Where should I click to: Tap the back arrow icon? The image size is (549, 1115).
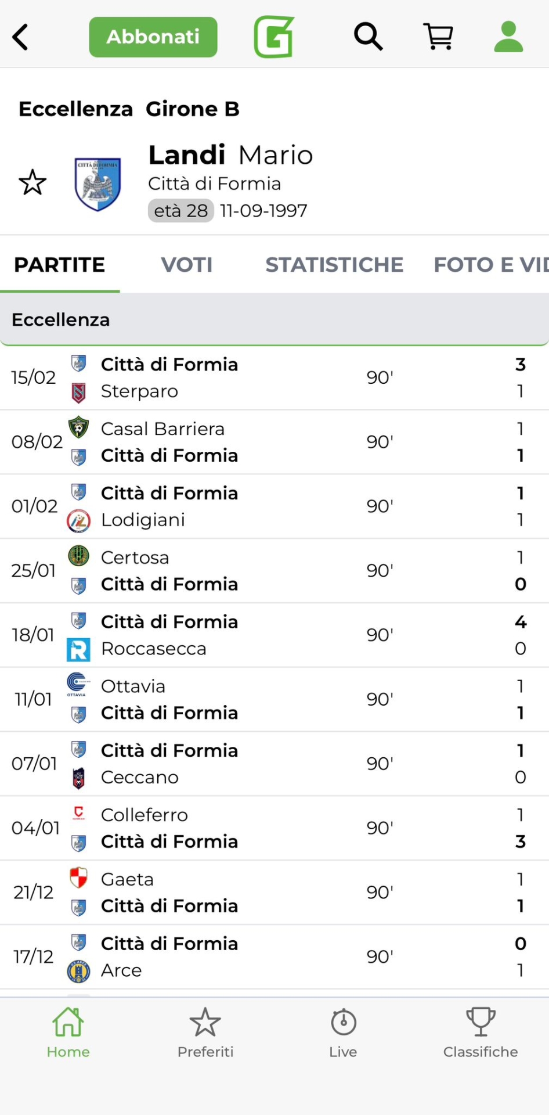[21, 37]
